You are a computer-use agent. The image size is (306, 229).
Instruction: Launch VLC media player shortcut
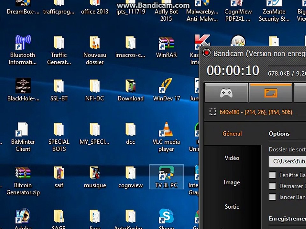(x=166, y=137)
